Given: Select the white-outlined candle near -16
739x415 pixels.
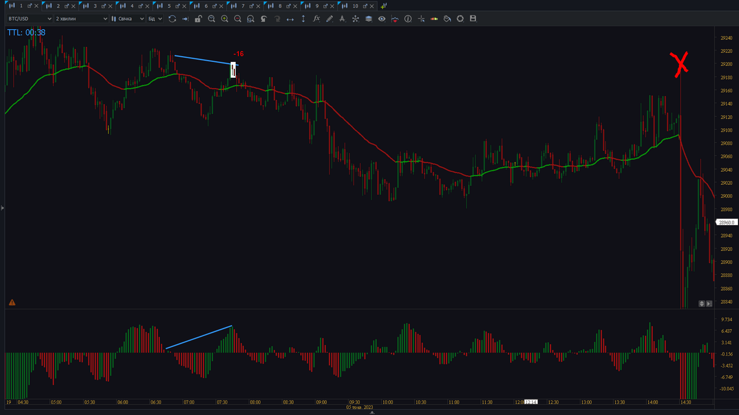Looking at the screenshot, I should click(233, 70).
